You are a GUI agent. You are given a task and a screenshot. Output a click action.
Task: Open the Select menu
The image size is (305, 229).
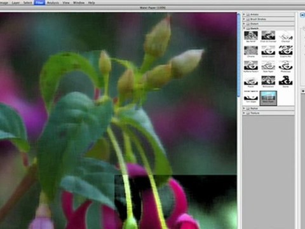[x=27, y=3]
